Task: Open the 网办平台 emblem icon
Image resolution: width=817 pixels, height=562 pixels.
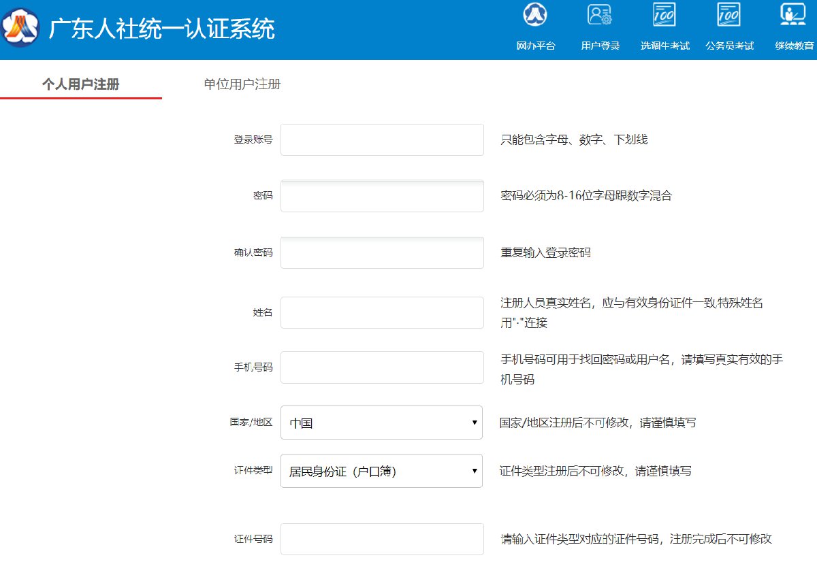Action: pyautogui.click(x=535, y=15)
